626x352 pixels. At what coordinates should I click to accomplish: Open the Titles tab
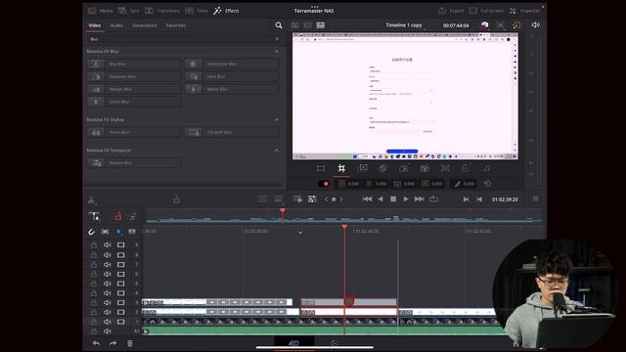197,11
